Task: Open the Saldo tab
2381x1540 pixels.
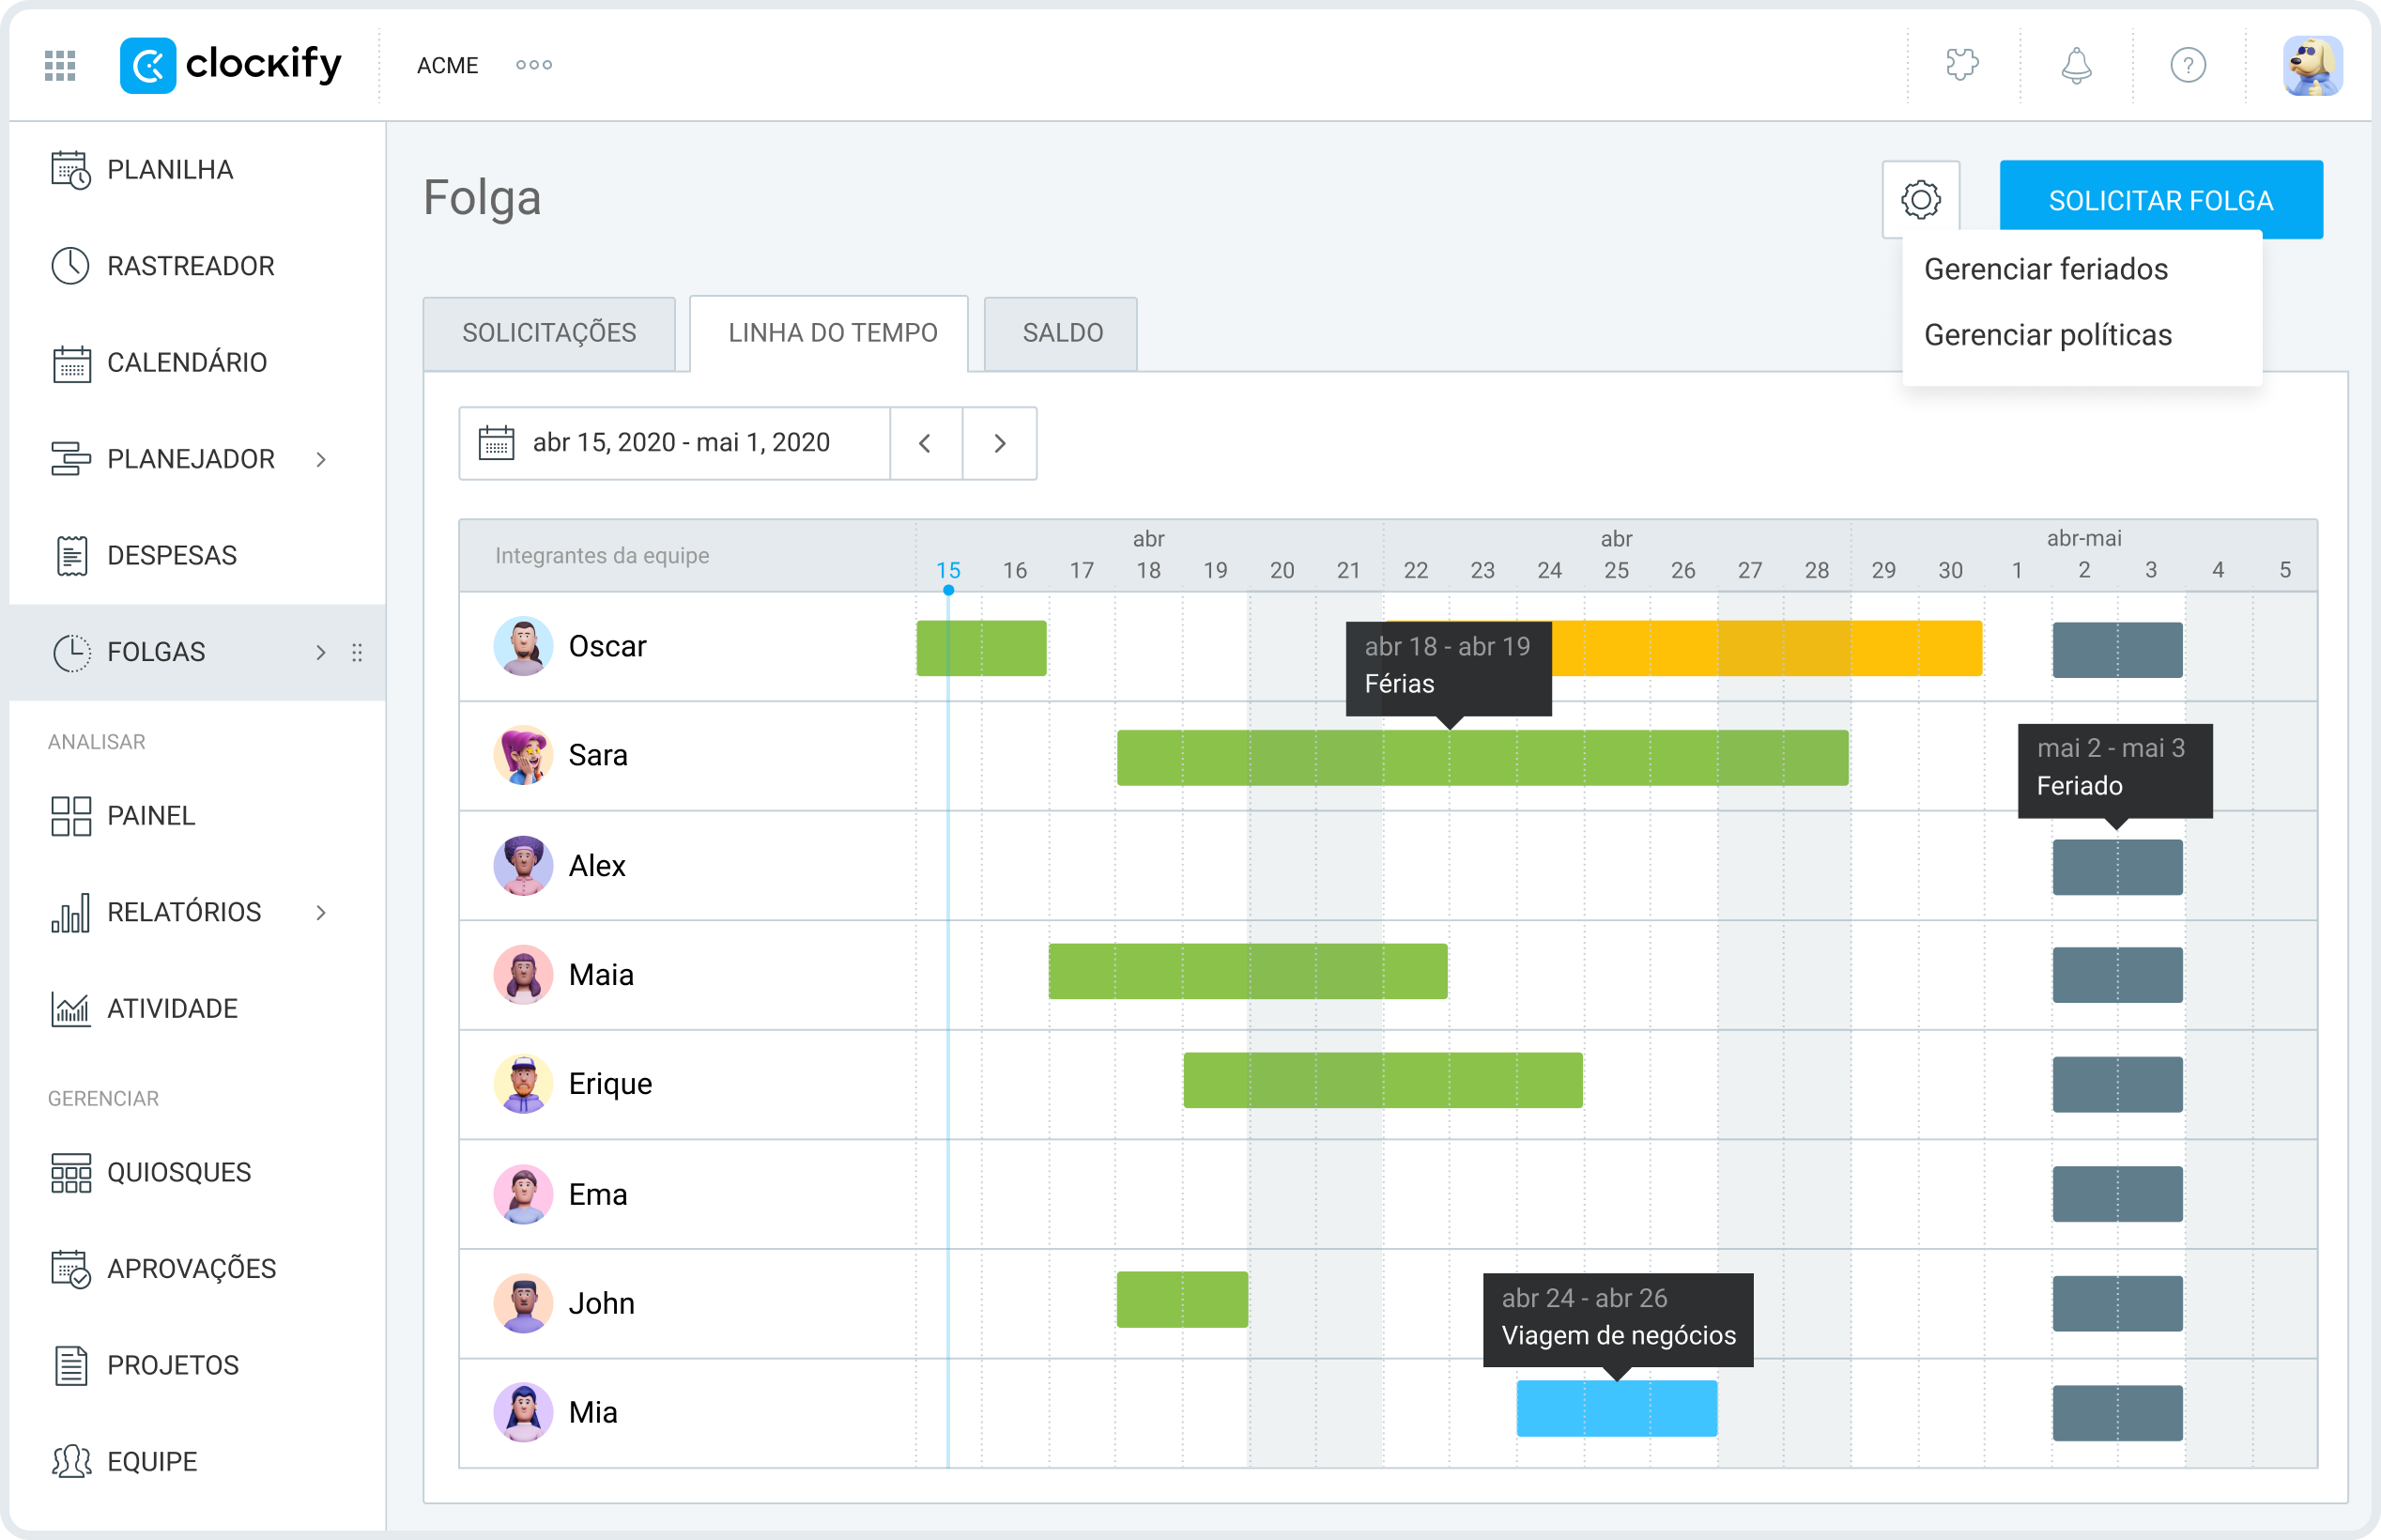Action: tap(1061, 333)
